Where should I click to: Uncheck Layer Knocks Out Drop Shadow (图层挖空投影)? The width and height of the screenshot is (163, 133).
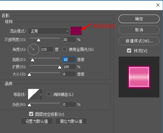tap(31, 114)
